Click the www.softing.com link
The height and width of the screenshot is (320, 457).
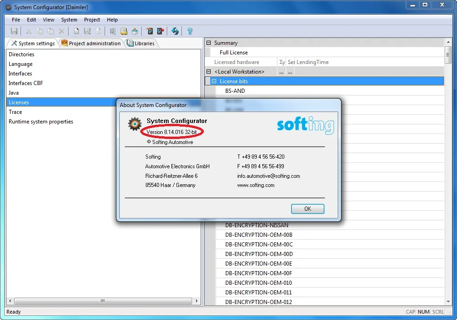pyautogui.click(x=255, y=185)
